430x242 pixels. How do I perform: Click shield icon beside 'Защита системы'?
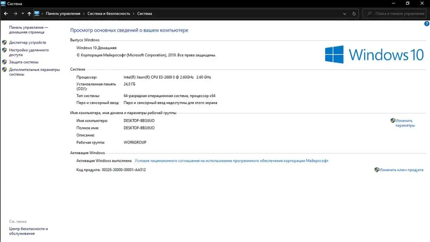tap(4, 62)
